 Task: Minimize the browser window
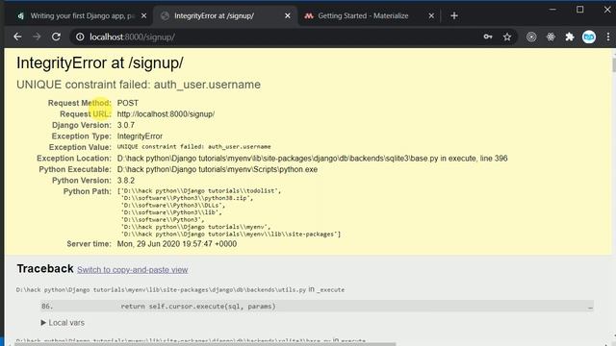pos(552,10)
